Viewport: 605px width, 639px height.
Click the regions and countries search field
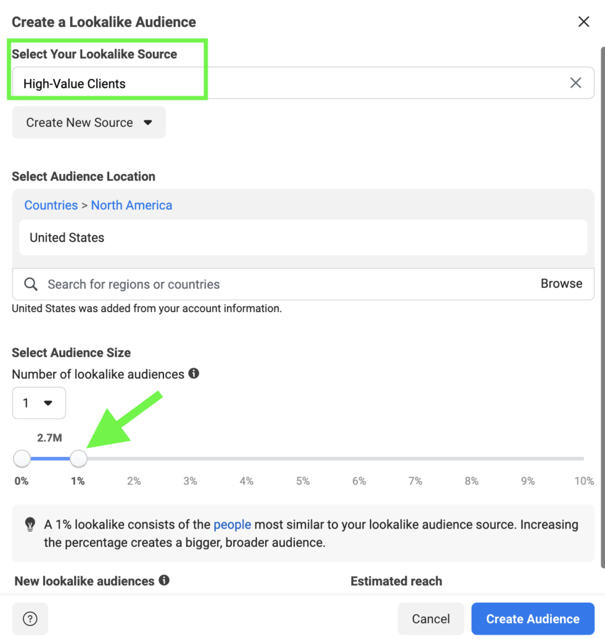click(249, 284)
